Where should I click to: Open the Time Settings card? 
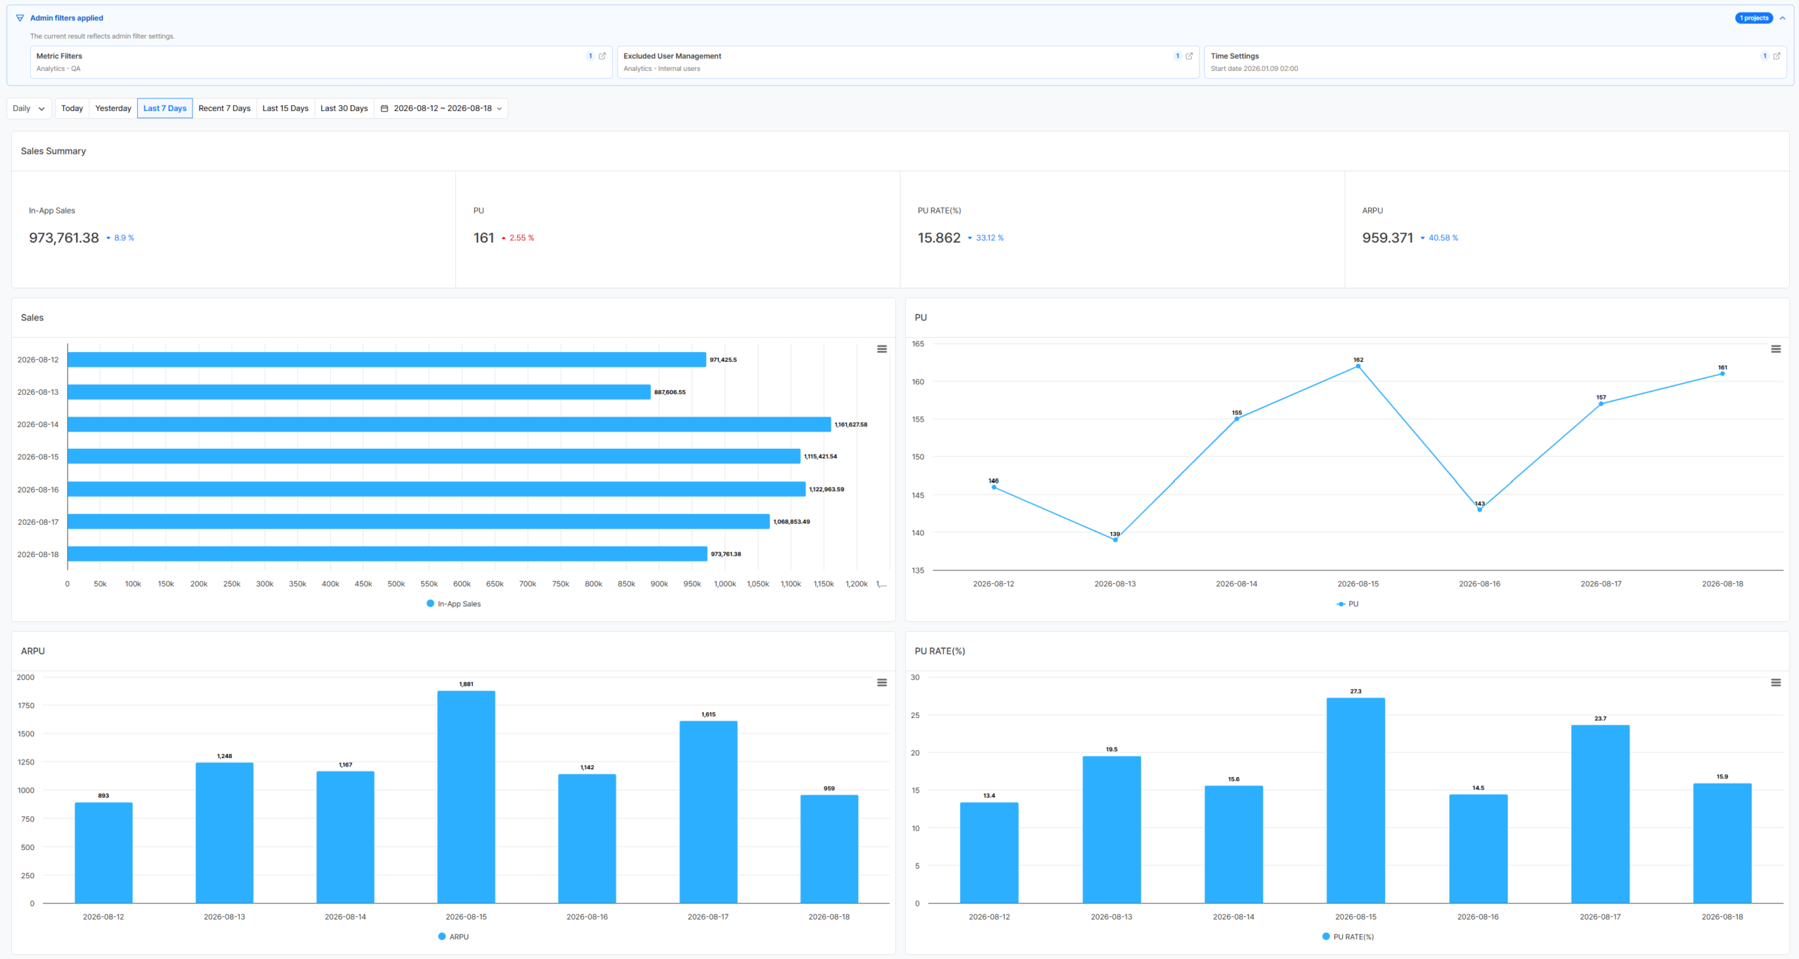point(1495,63)
